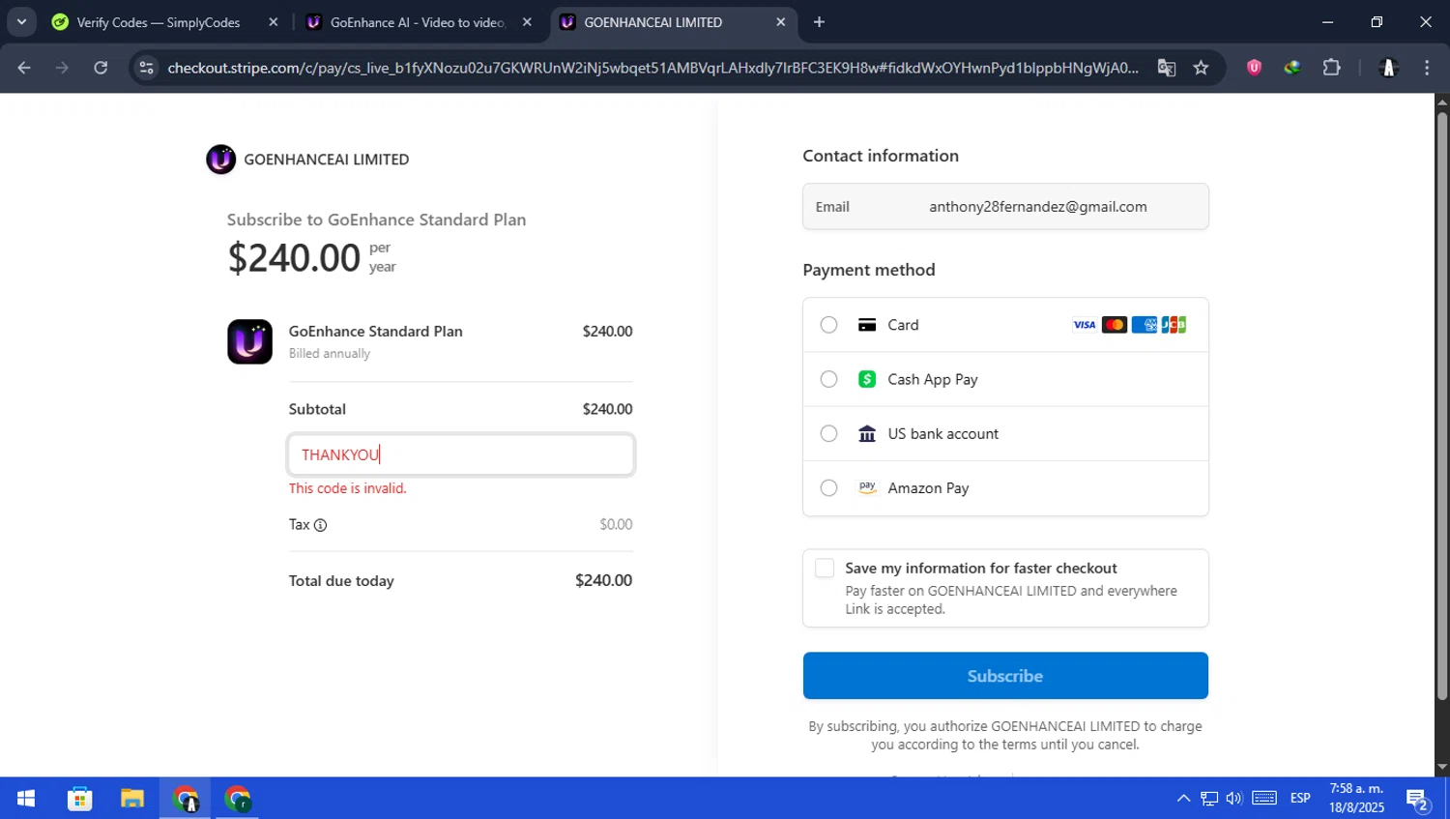This screenshot has width=1450, height=819.
Task: Open the pink shield extension icon
Action: click(1254, 68)
